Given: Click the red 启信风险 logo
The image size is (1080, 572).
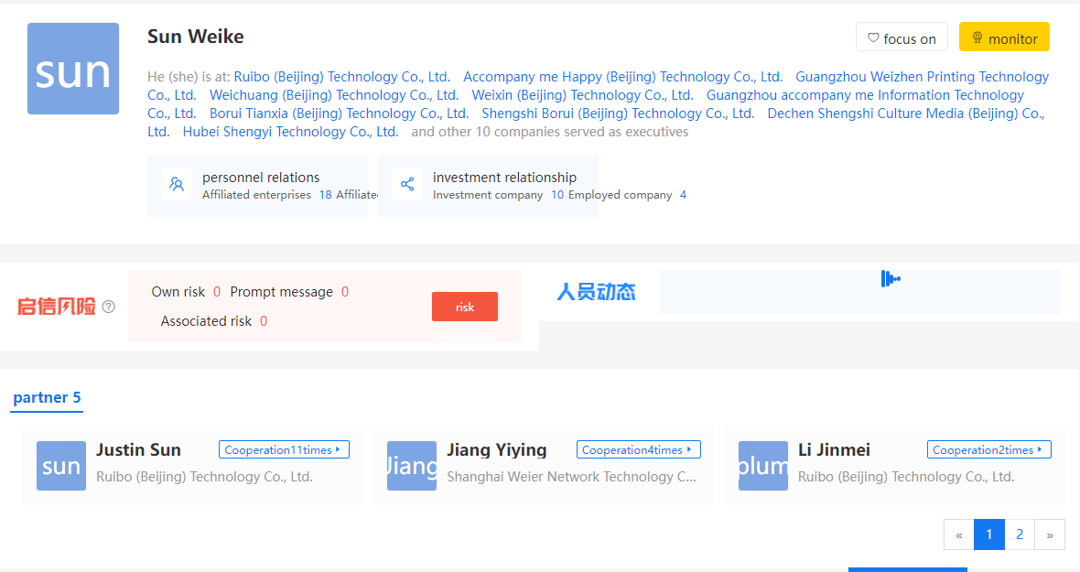Looking at the screenshot, I should [x=57, y=307].
